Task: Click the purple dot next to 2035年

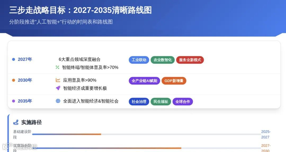Action: coord(14,101)
